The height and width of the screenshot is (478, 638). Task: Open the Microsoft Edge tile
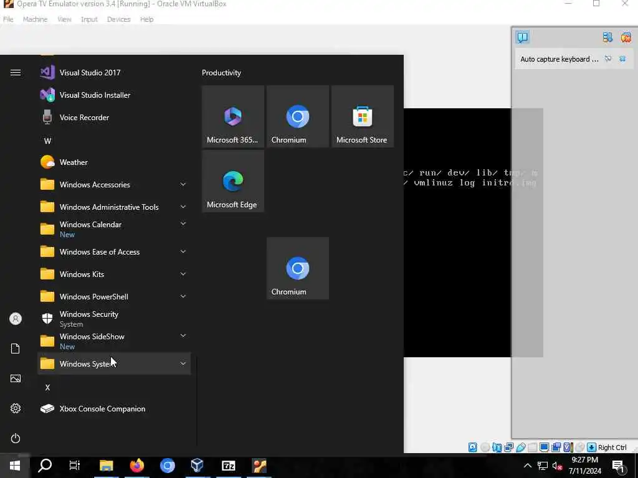click(x=233, y=181)
